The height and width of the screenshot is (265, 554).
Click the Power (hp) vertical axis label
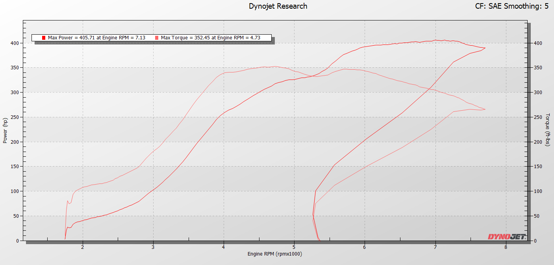[5, 130]
